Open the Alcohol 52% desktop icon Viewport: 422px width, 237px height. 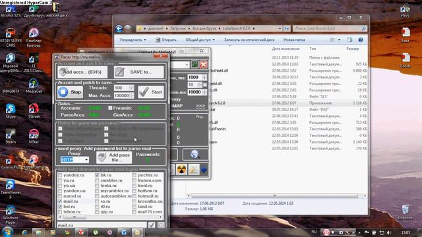pyautogui.click(x=11, y=11)
